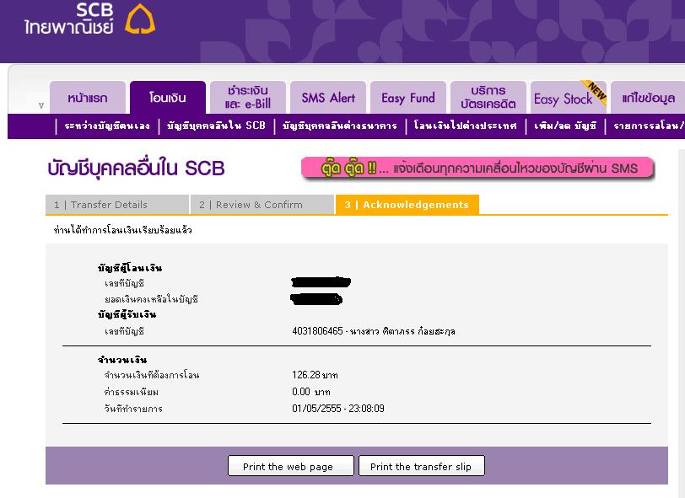This screenshot has height=498, width=685.
Task: Click the จำนวนเงินที่ต้องการโอน label
Action: [x=152, y=375]
